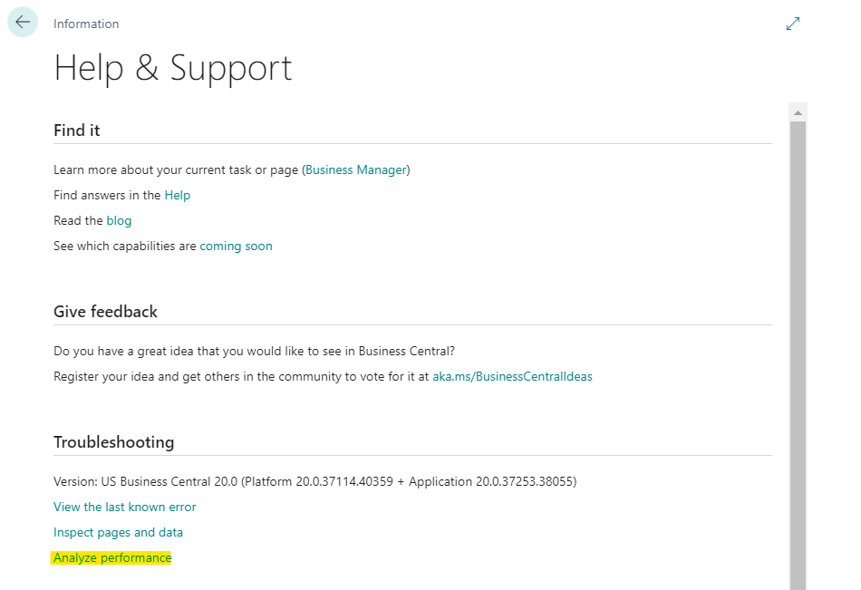The image size is (861, 590).
Task: Open aka.ms/BusinessCentralIdeas feedback link
Action: click(512, 376)
